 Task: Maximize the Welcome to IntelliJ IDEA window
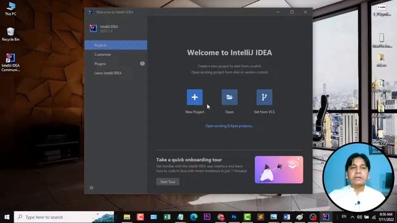292,12
